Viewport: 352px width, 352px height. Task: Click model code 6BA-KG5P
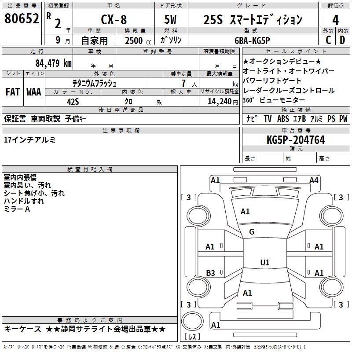click(252, 40)
